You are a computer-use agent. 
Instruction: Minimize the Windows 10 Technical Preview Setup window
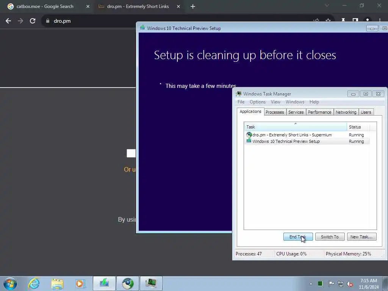372,28
